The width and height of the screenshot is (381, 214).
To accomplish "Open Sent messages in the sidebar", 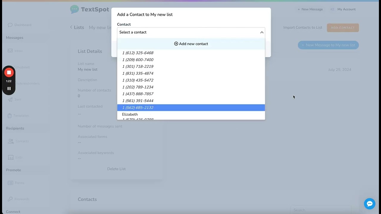I will pyautogui.click(x=15, y=100).
